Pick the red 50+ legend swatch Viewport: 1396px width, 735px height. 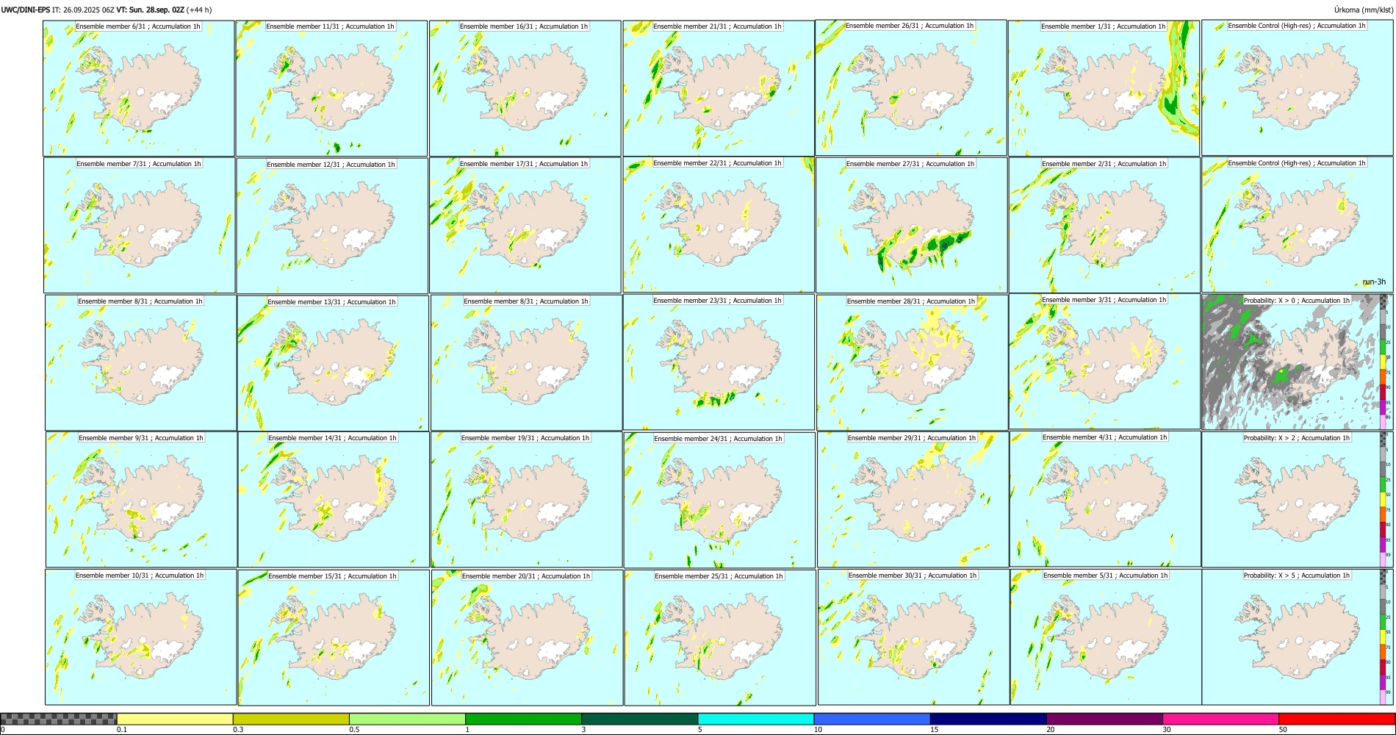(1336, 719)
